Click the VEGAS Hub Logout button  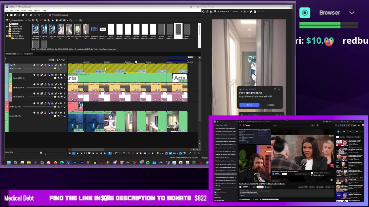coord(59,15)
